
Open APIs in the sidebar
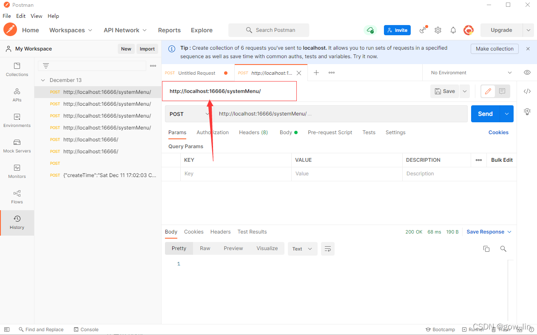point(17,95)
